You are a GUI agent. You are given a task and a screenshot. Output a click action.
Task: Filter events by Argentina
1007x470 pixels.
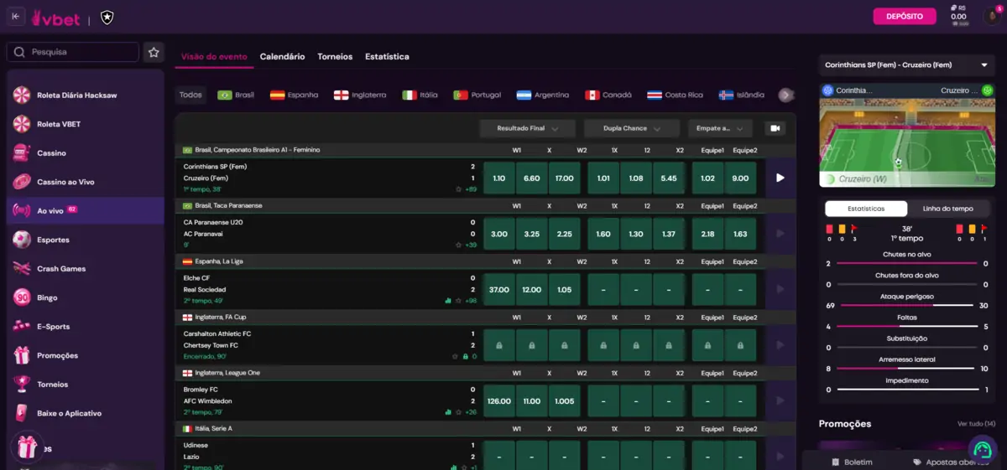coord(543,96)
